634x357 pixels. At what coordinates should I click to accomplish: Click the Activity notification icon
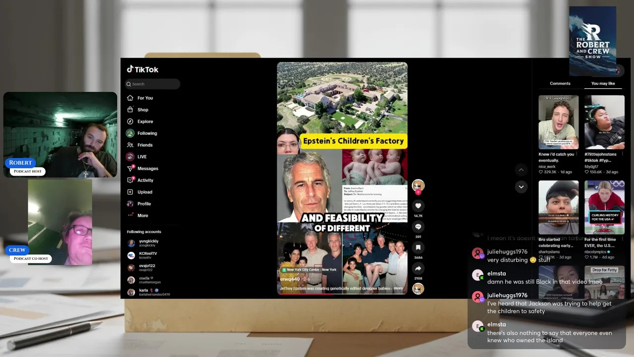pyautogui.click(x=130, y=180)
